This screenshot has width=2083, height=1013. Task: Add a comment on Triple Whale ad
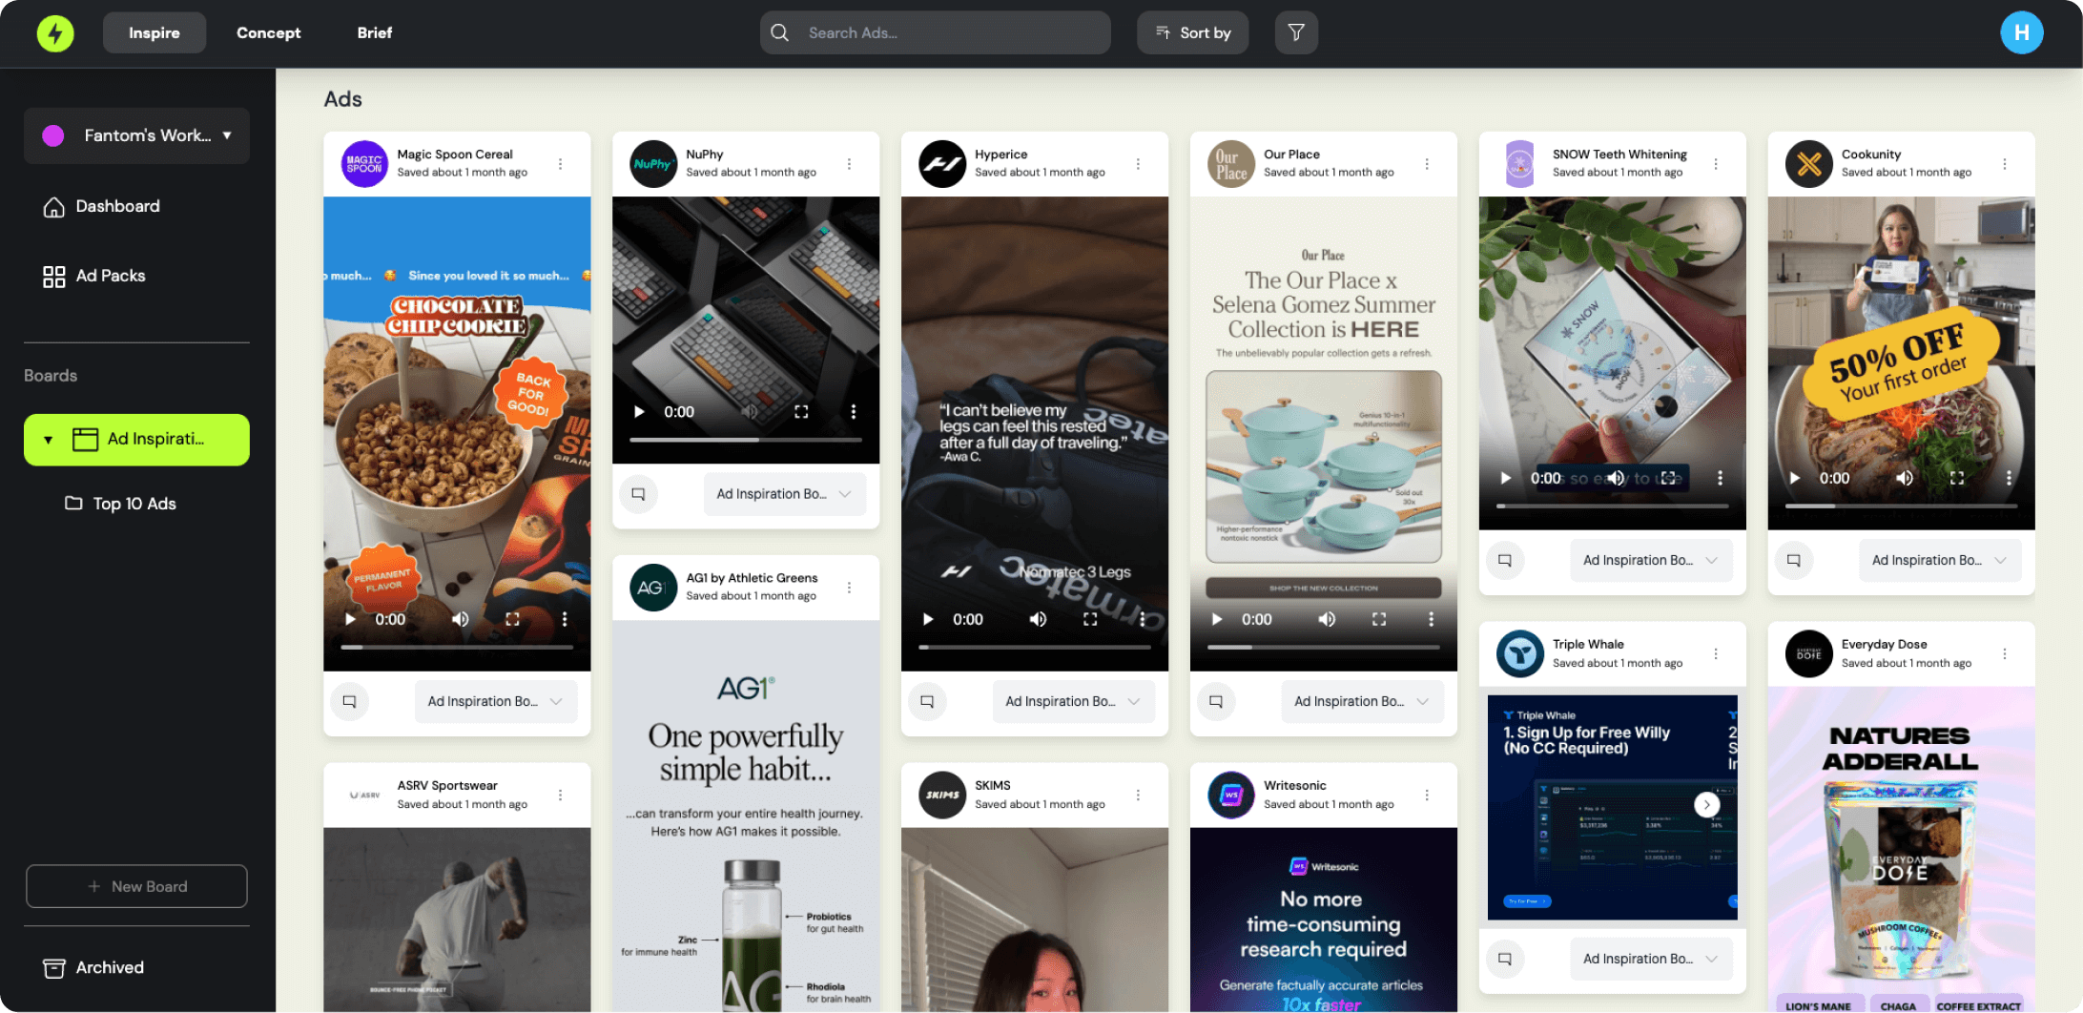(1505, 960)
